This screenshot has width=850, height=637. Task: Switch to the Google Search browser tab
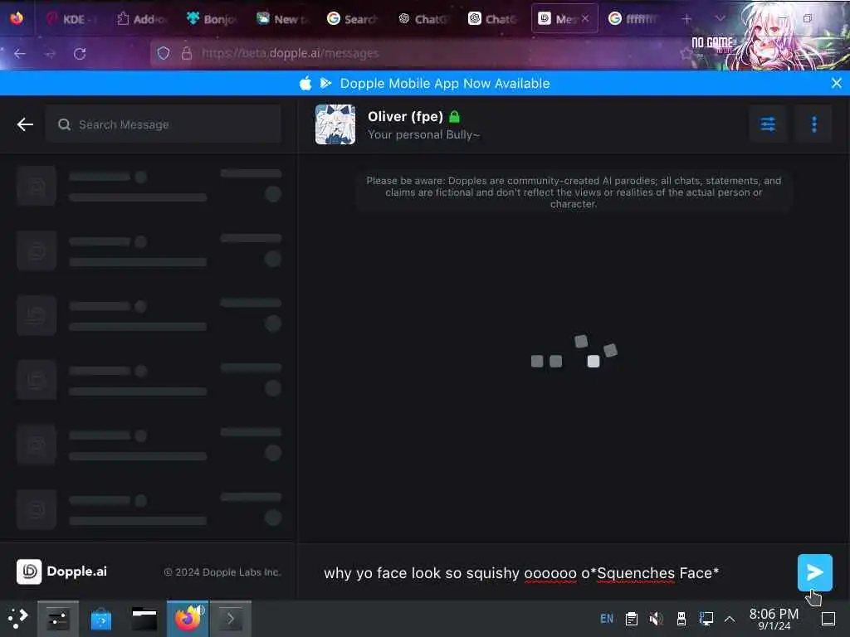pyautogui.click(x=353, y=19)
